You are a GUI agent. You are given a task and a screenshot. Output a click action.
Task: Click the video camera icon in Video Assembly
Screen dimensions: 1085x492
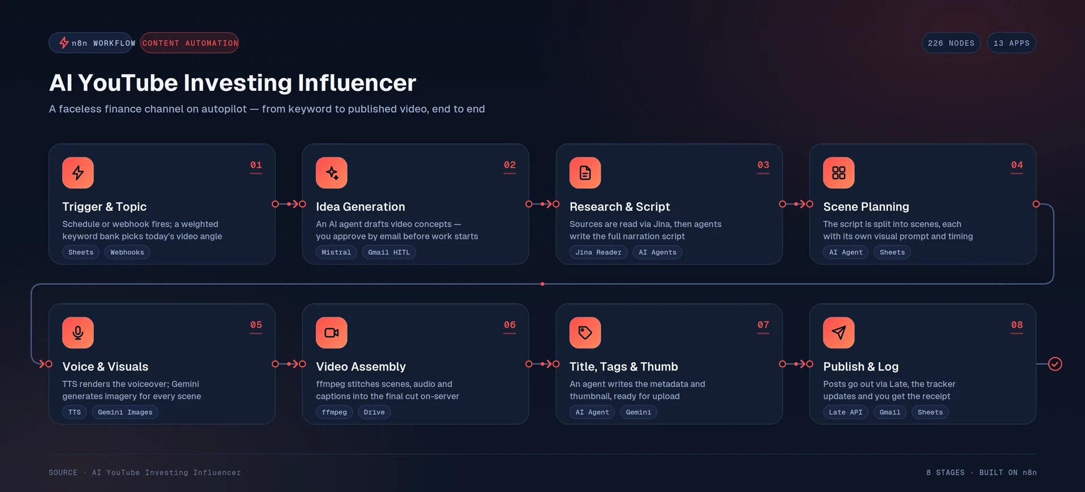332,333
